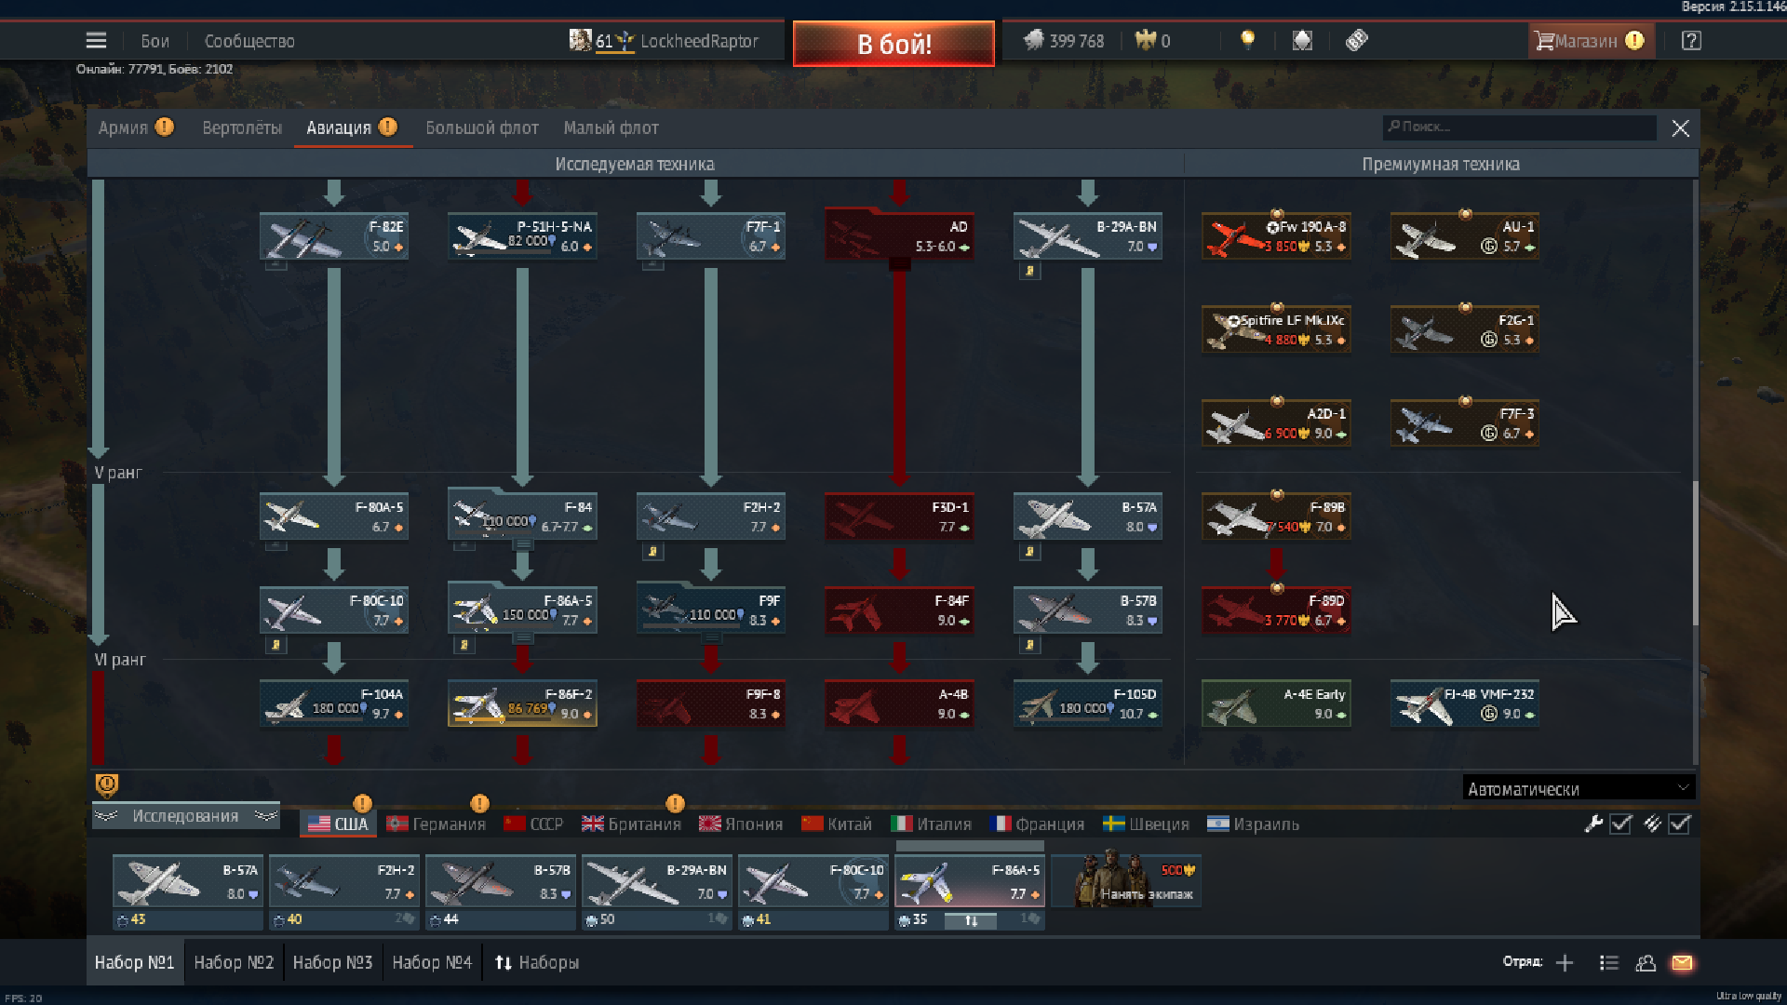Select the F-104A aircraft card
Image resolution: width=1787 pixels, height=1005 pixels.
pos(334,703)
